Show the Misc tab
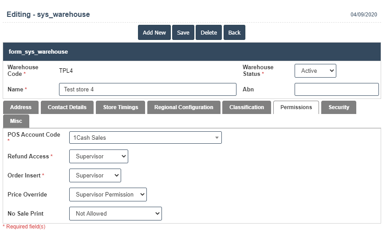Image resolution: width=386 pixels, height=232 pixels. 16,121
